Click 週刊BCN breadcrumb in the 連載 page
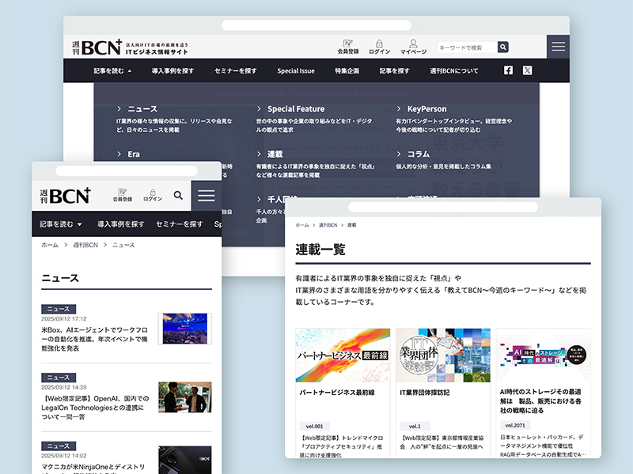This screenshot has height=474, width=633. point(328,225)
